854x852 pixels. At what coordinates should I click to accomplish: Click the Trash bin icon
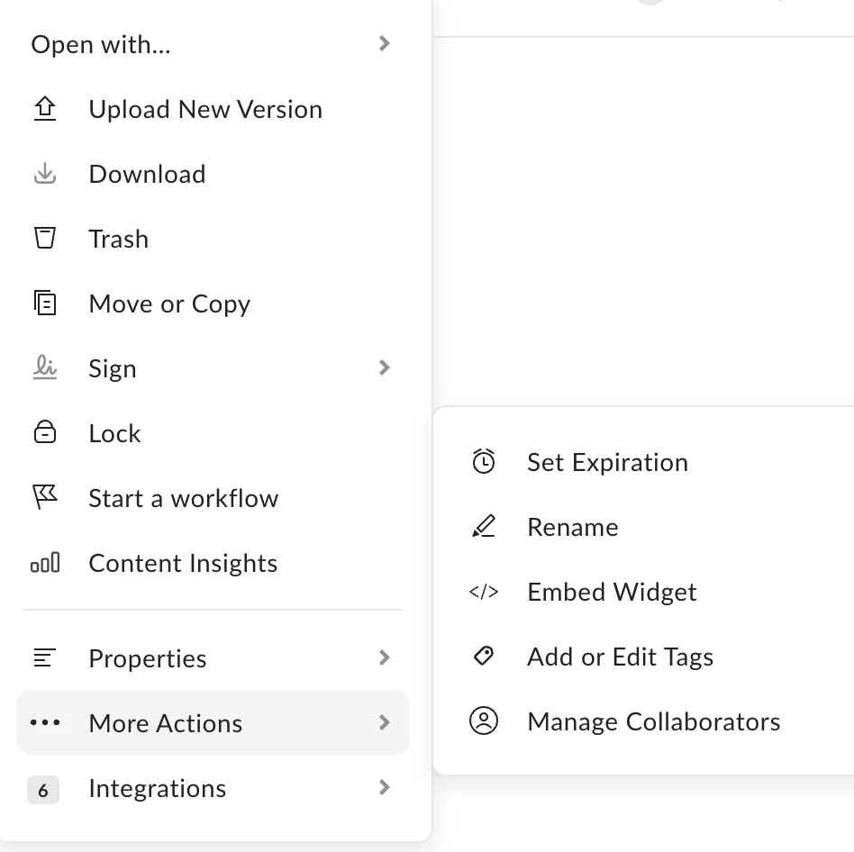click(x=44, y=239)
